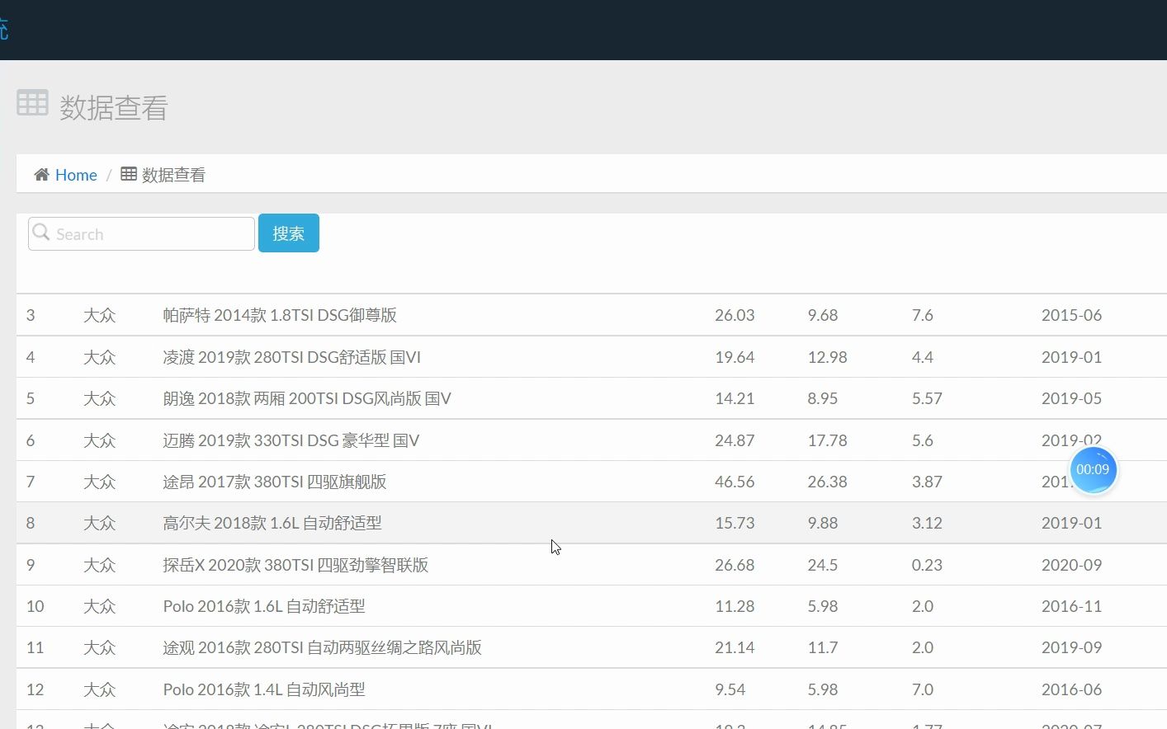Click value 12.98
This screenshot has width=1167, height=729.
point(828,357)
